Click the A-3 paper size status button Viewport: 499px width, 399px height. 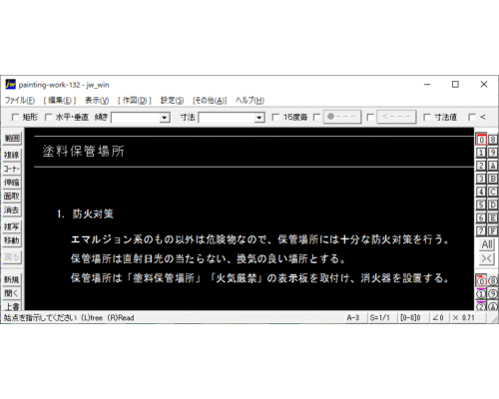pos(353,318)
